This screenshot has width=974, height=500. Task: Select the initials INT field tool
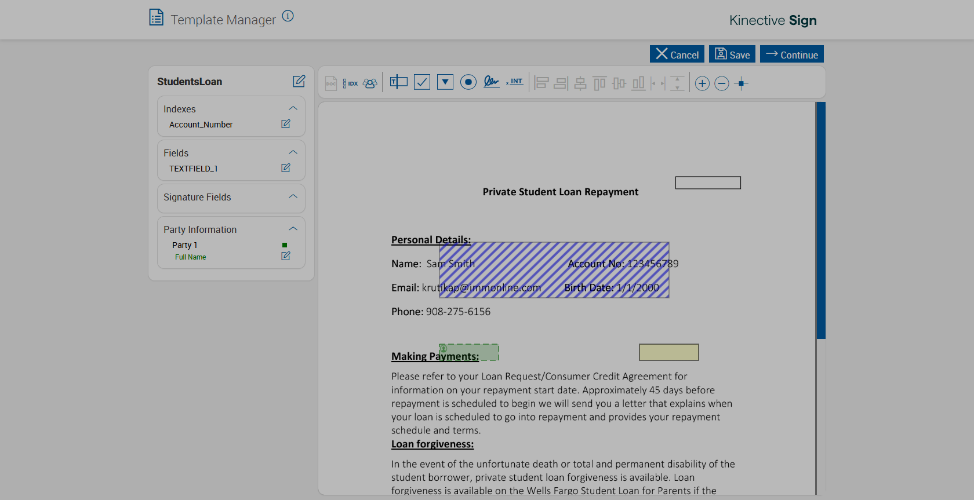515,82
